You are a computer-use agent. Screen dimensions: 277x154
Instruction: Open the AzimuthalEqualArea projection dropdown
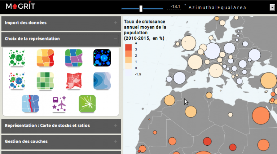tap(272, 8)
